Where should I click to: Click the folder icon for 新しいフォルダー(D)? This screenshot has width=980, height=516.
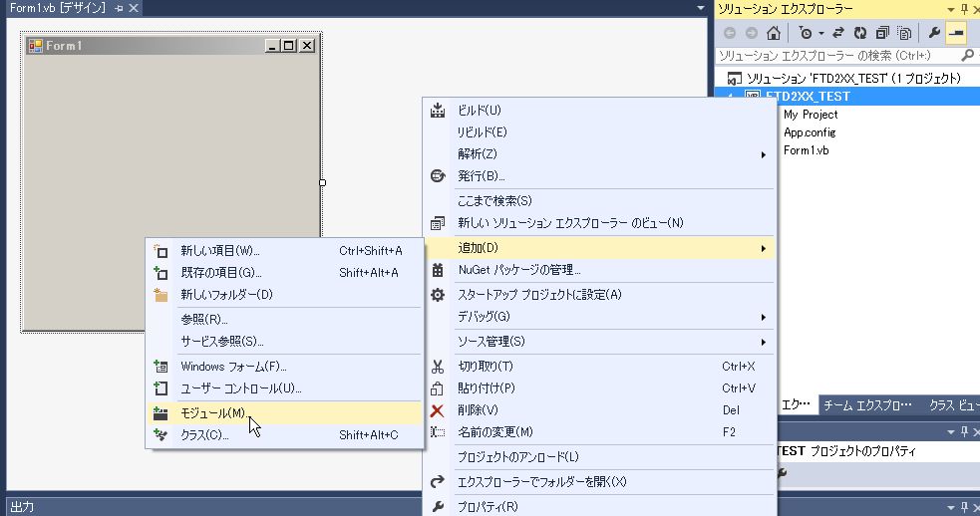(x=161, y=295)
